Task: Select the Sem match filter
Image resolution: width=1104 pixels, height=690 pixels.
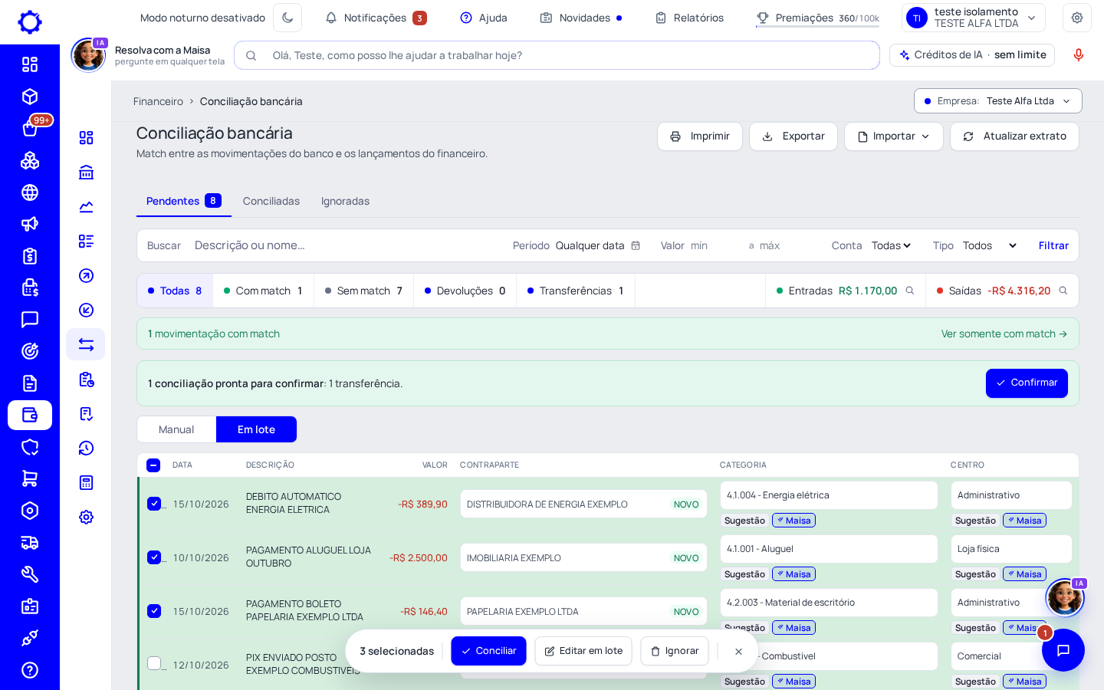Action: [363, 291]
